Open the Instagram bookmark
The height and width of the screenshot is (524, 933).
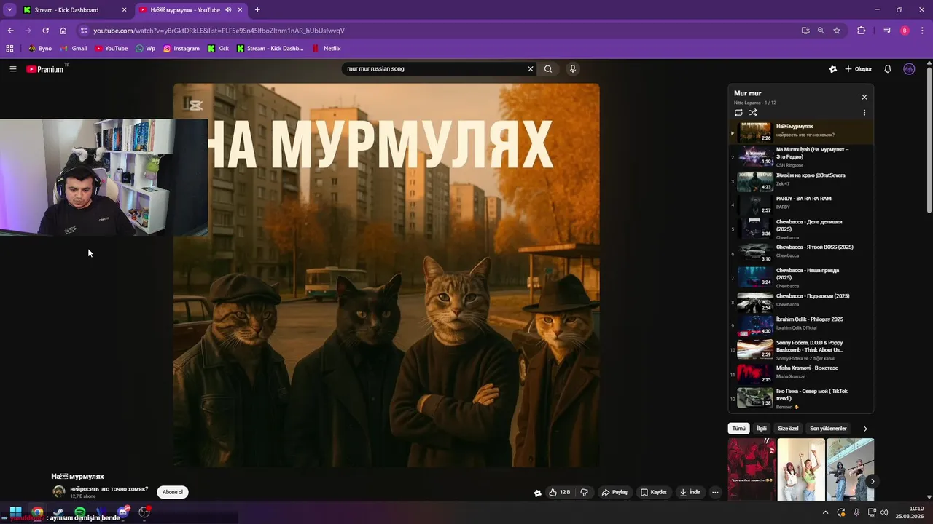pyautogui.click(x=181, y=49)
